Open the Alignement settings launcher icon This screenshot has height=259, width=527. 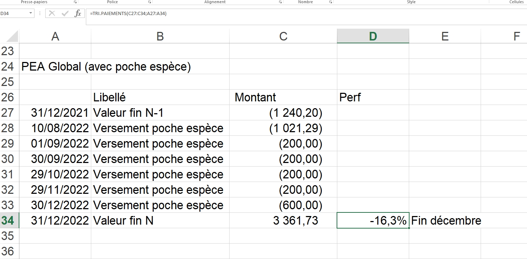pyautogui.click(x=280, y=2)
